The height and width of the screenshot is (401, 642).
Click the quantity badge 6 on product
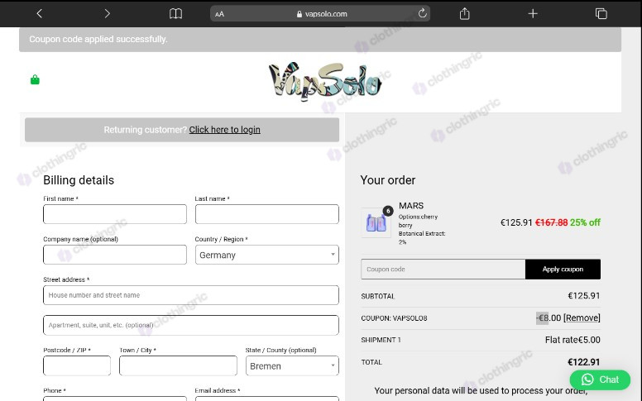click(388, 211)
